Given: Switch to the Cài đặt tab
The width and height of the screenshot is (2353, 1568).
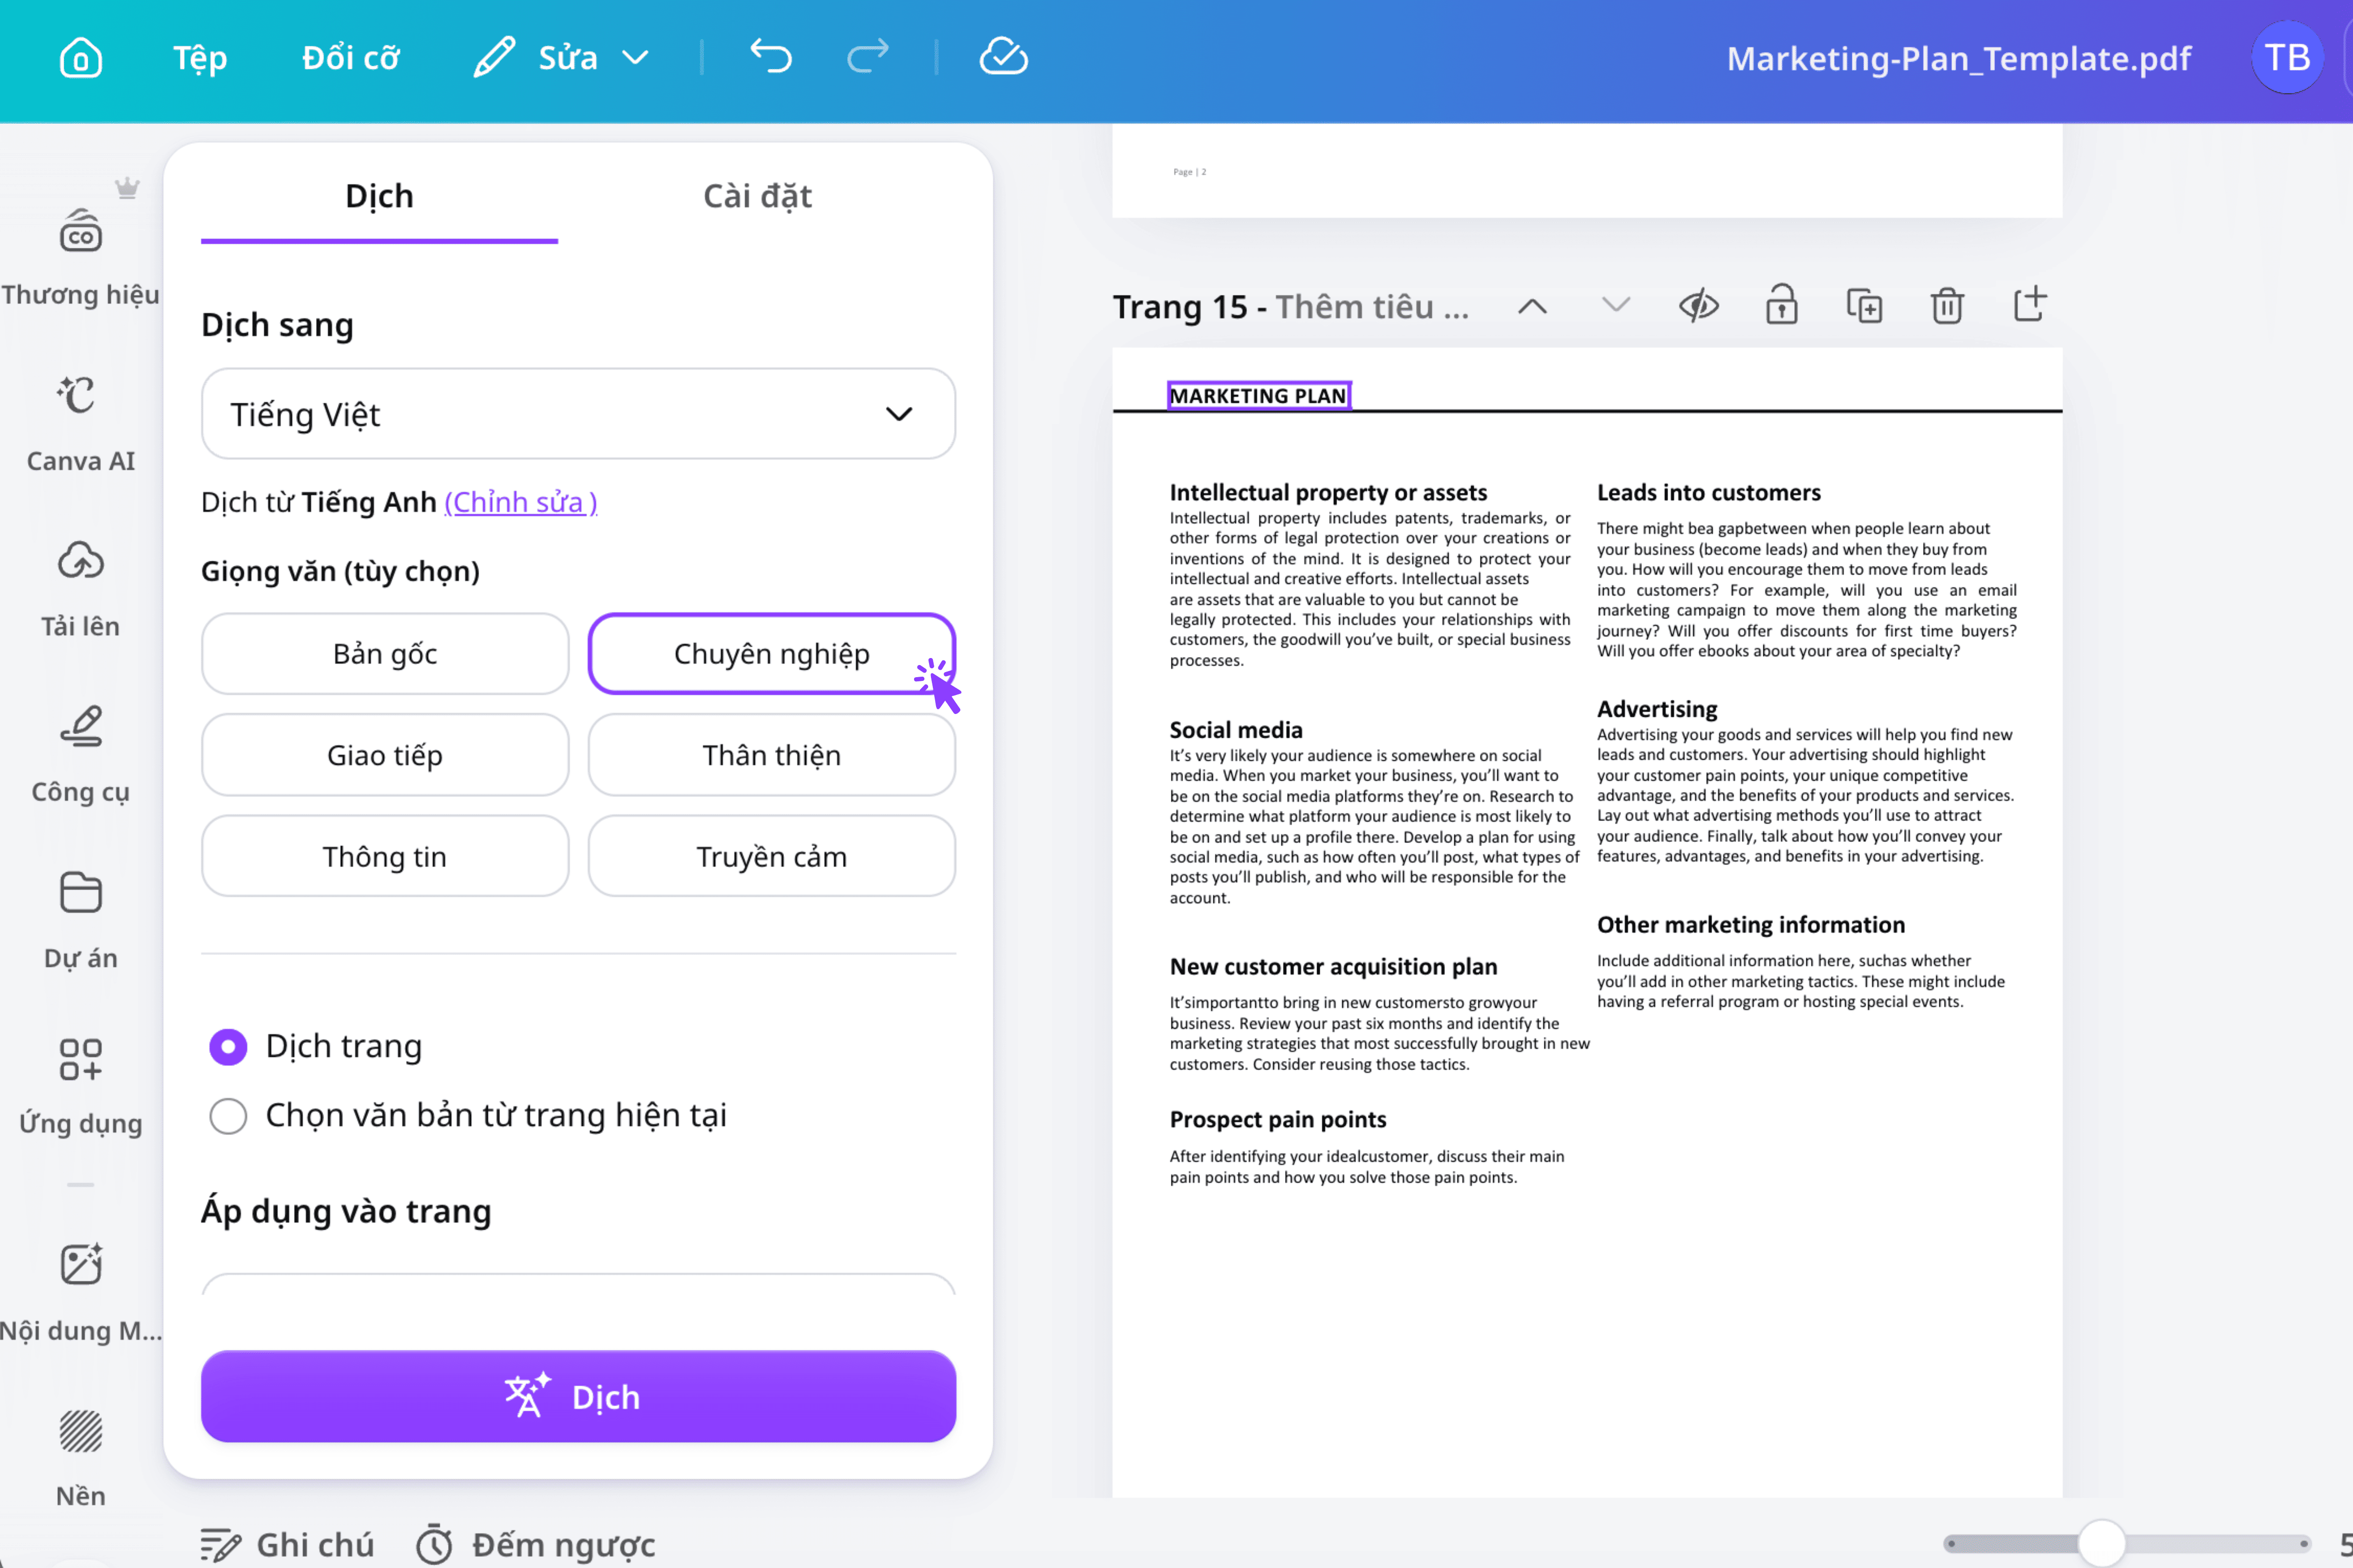Looking at the screenshot, I should tap(757, 196).
